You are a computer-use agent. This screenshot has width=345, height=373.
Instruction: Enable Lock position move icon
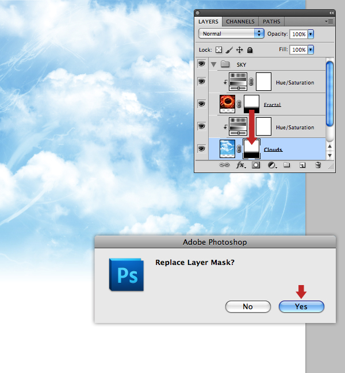pyautogui.click(x=239, y=50)
